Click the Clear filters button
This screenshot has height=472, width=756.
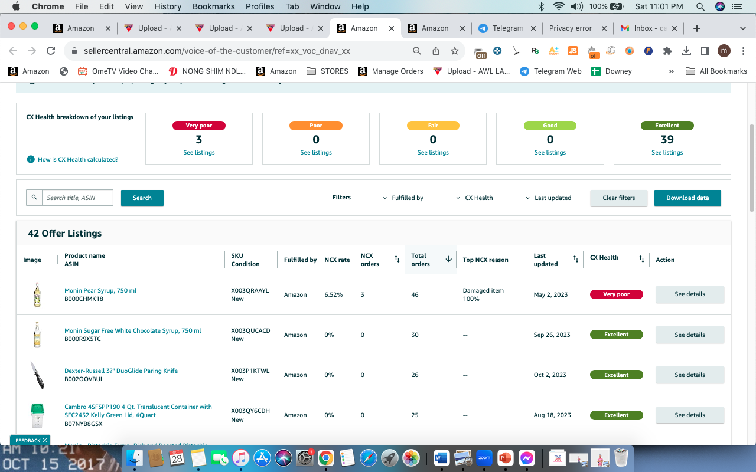[619, 198]
